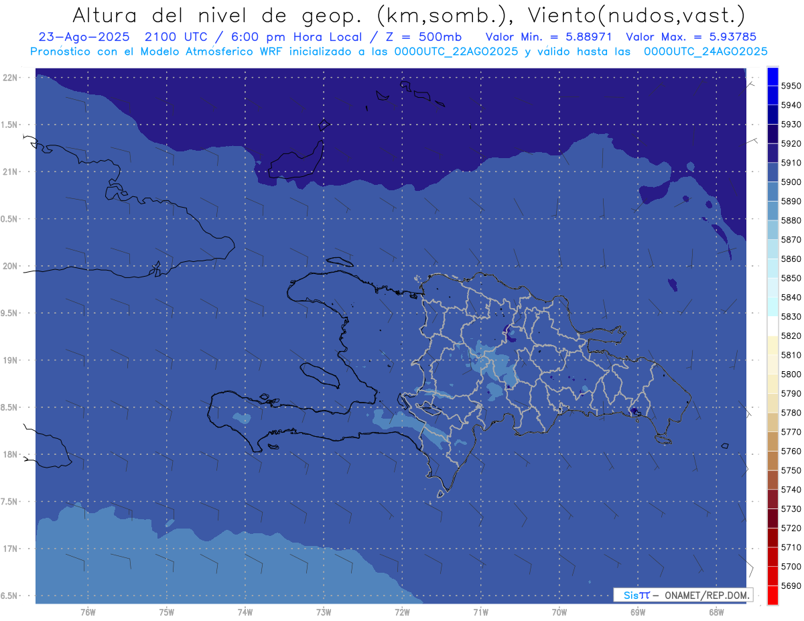Click the '5900' color scale label
Image resolution: width=804 pixels, height=621 pixels.
point(791,182)
